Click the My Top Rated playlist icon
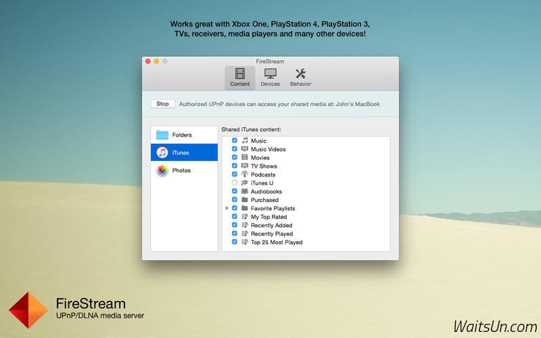The image size is (541, 338). pyautogui.click(x=245, y=216)
